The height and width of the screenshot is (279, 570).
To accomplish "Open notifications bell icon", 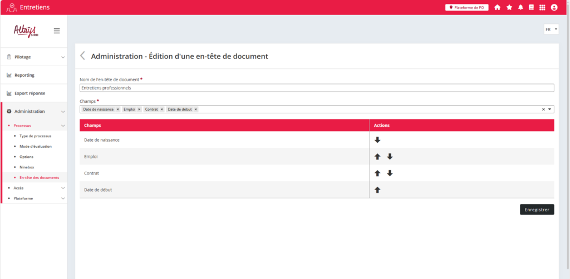I will [x=520, y=7].
